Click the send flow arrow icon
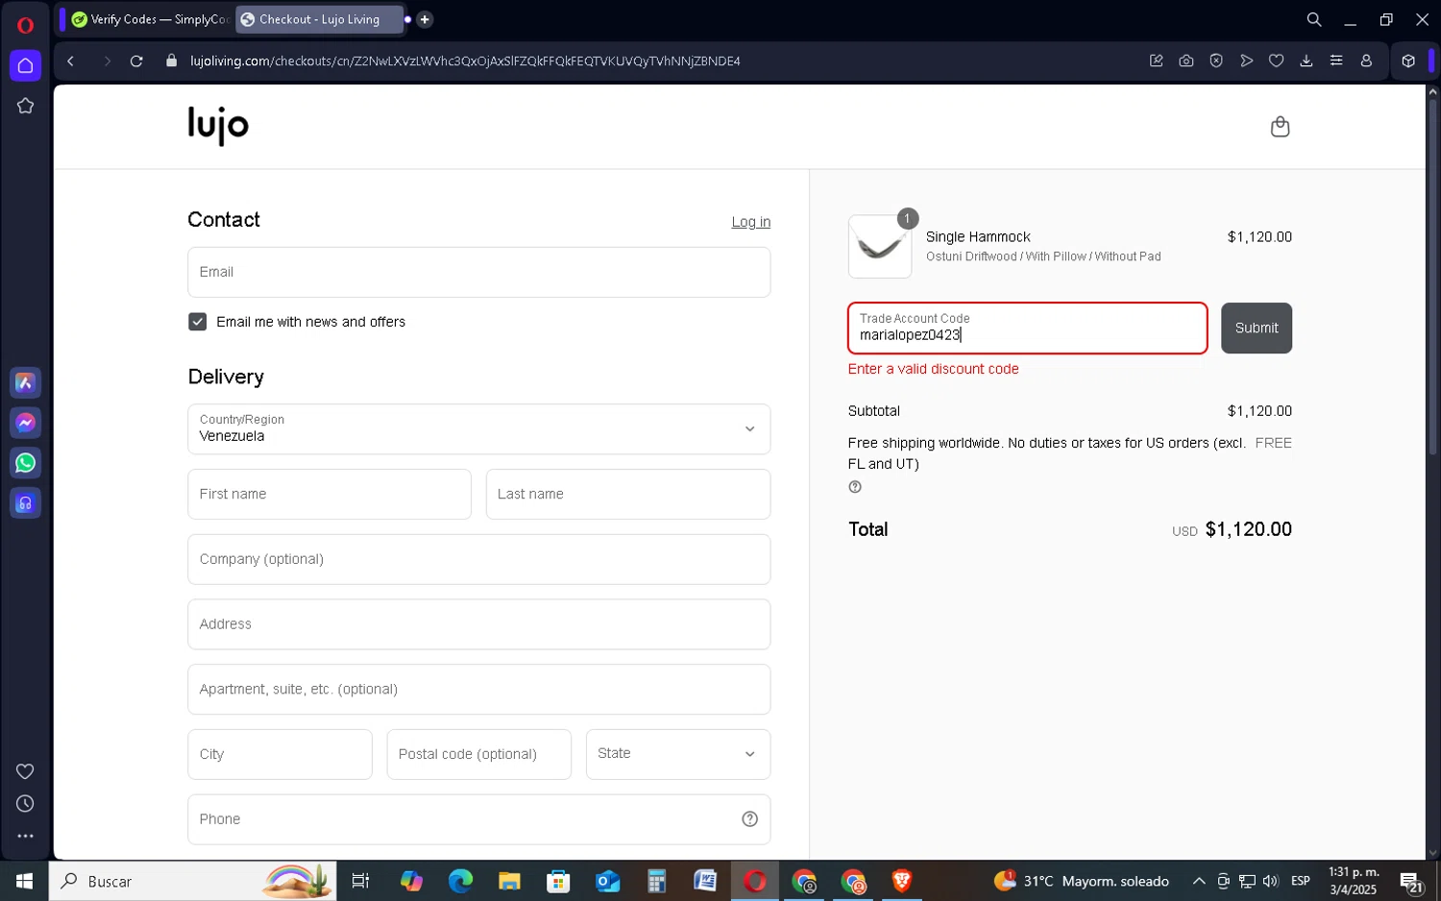 click(1247, 61)
